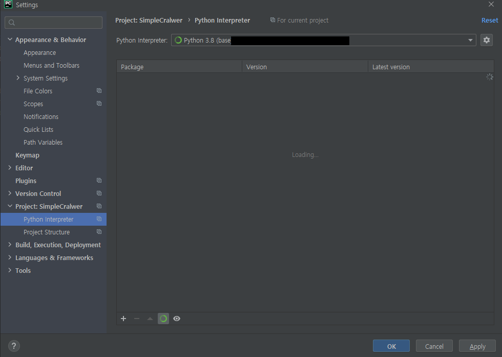Click project-level icon beside Scopes
The width and height of the screenshot is (502, 357).
click(x=99, y=104)
